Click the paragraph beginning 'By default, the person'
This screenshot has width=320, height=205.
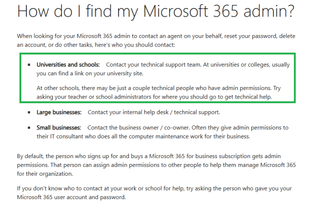pyautogui.click(x=156, y=165)
